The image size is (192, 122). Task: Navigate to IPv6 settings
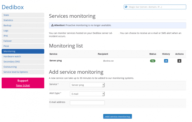[x=23, y=36]
